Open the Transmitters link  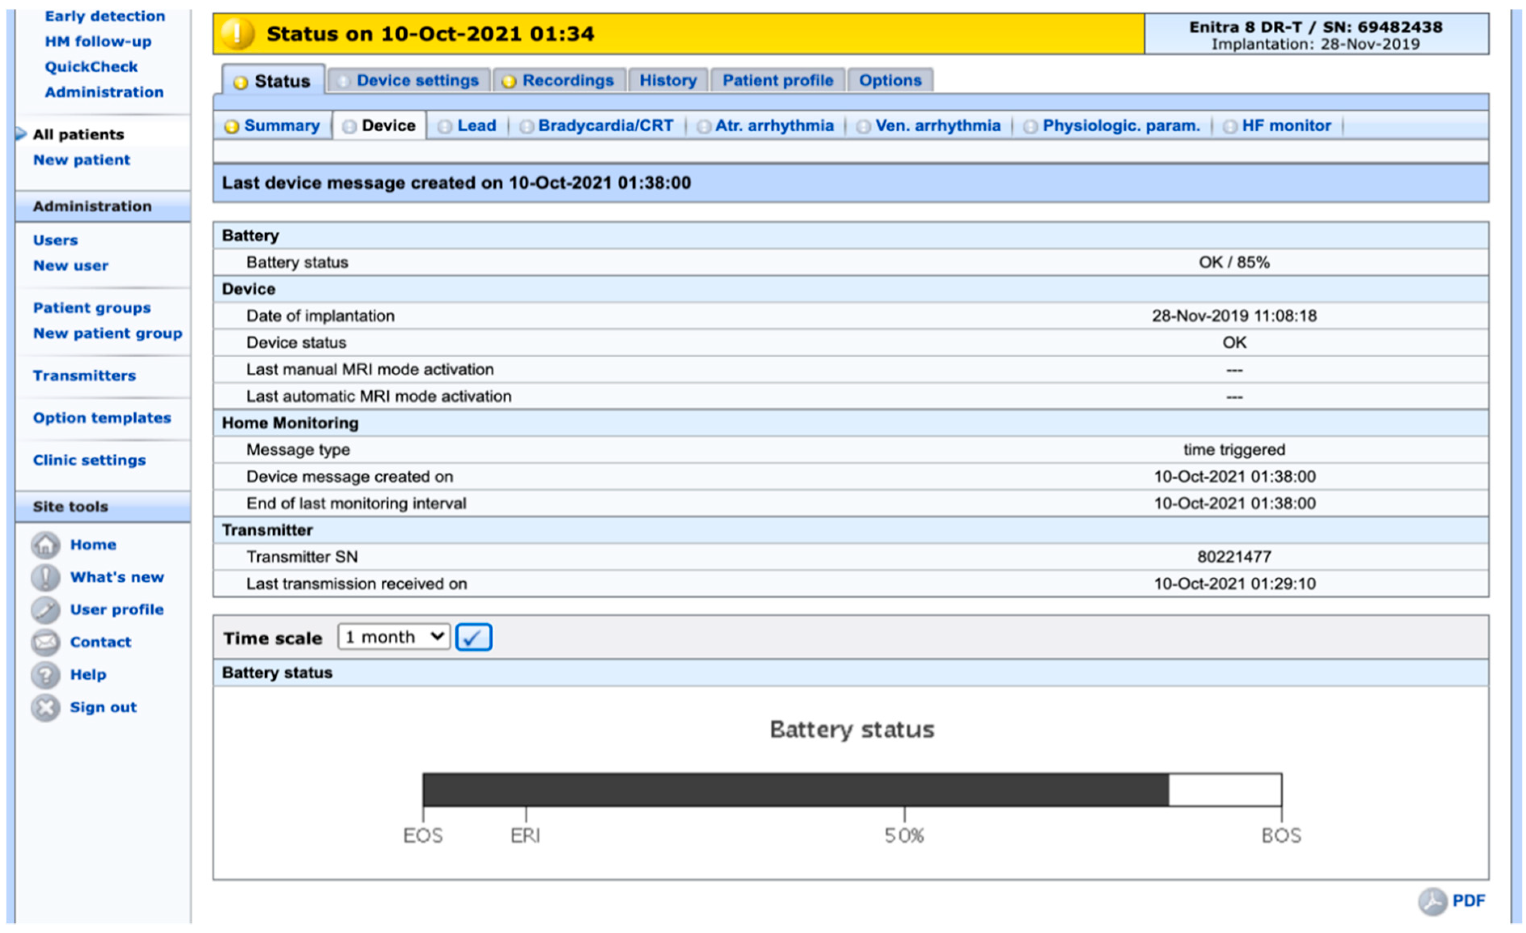click(x=84, y=376)
